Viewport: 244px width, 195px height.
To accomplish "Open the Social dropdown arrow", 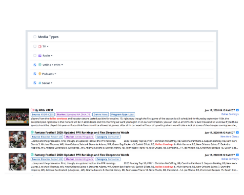I will pyautogui.click(x=52, y=83).
